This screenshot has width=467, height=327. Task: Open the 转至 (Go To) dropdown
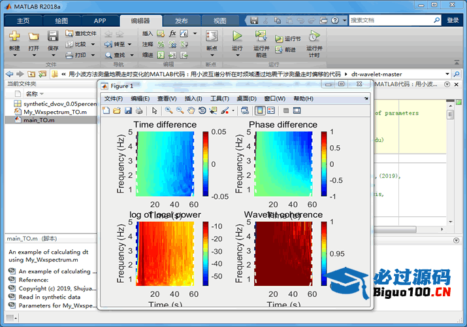129,44
